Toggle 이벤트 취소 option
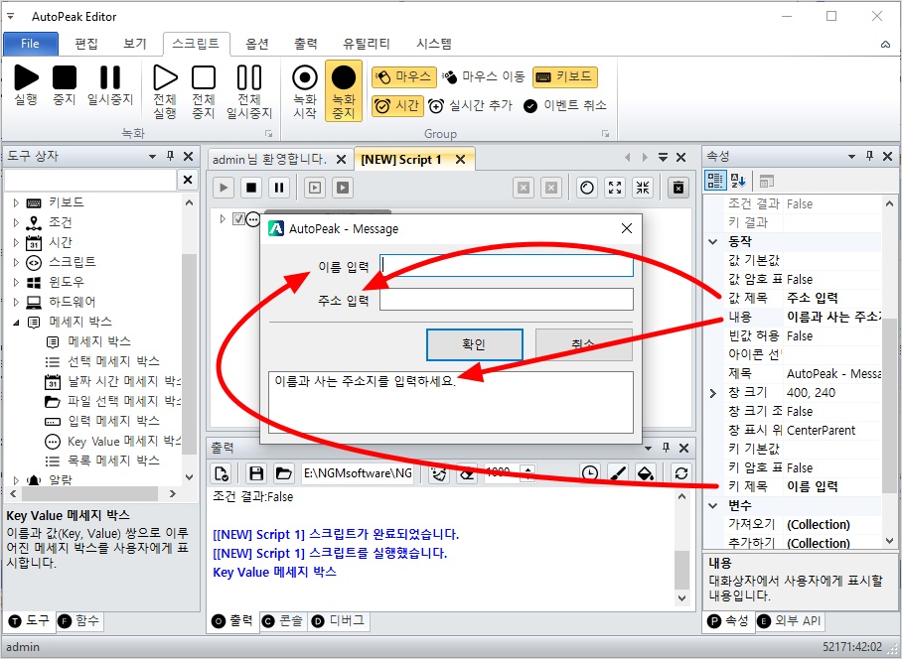This screenshot has width=902, height=659. coord(565,106)
